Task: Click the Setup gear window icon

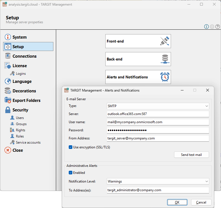Action: [8, 46]
